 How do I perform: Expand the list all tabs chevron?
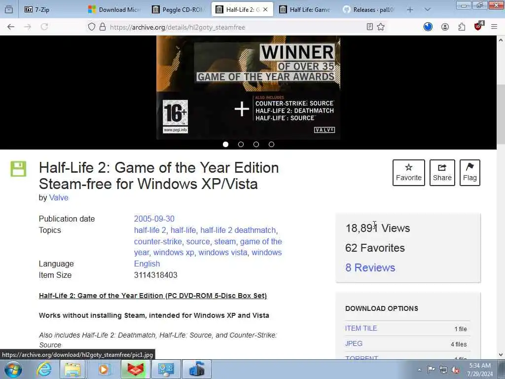pyautogui.click(x=428, y=10)
